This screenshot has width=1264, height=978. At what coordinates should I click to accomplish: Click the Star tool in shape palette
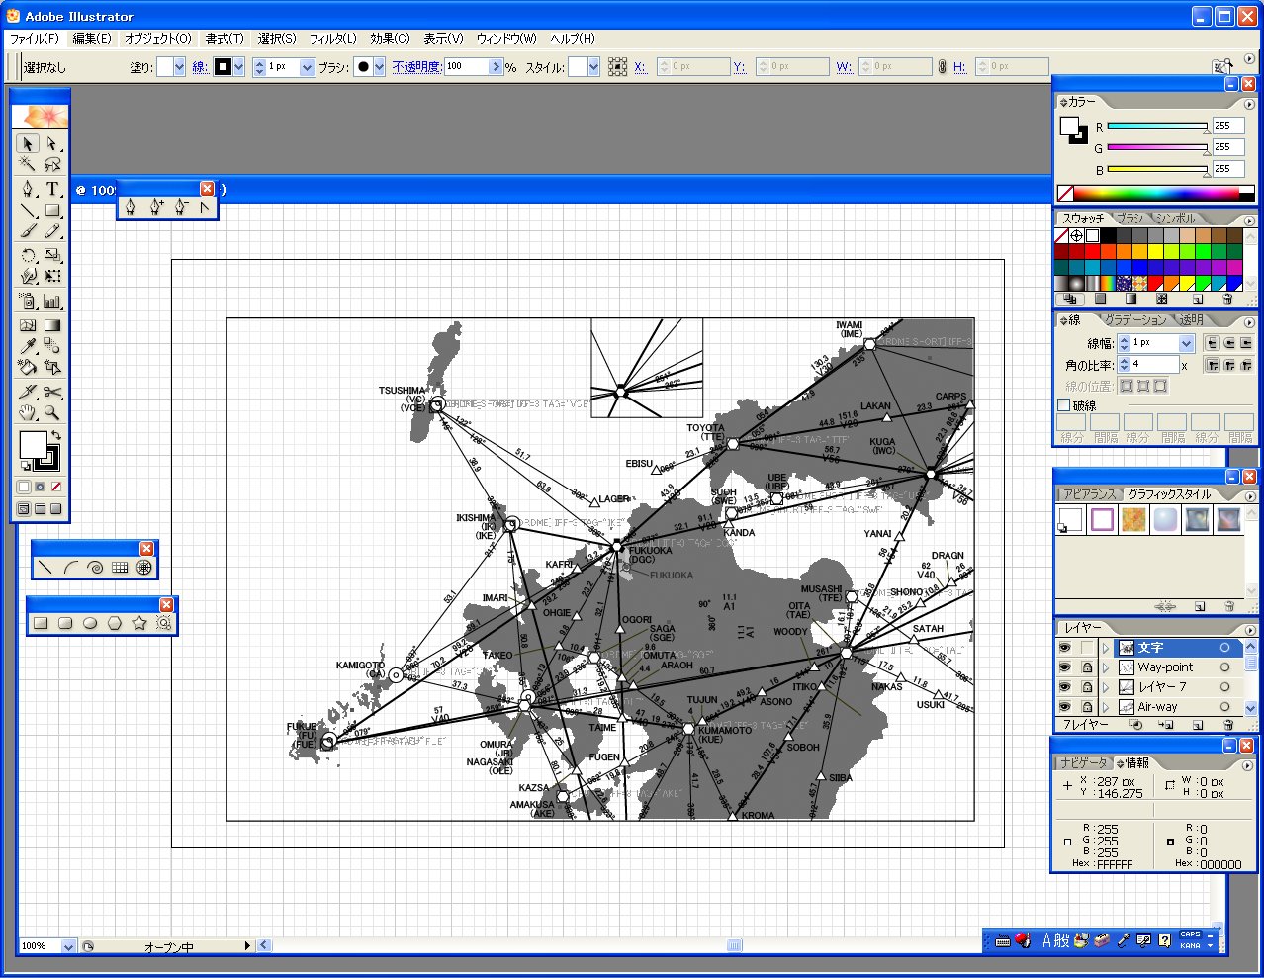coord(139,623)
